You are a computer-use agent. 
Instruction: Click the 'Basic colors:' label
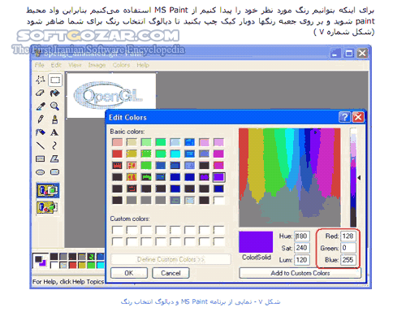127,132
